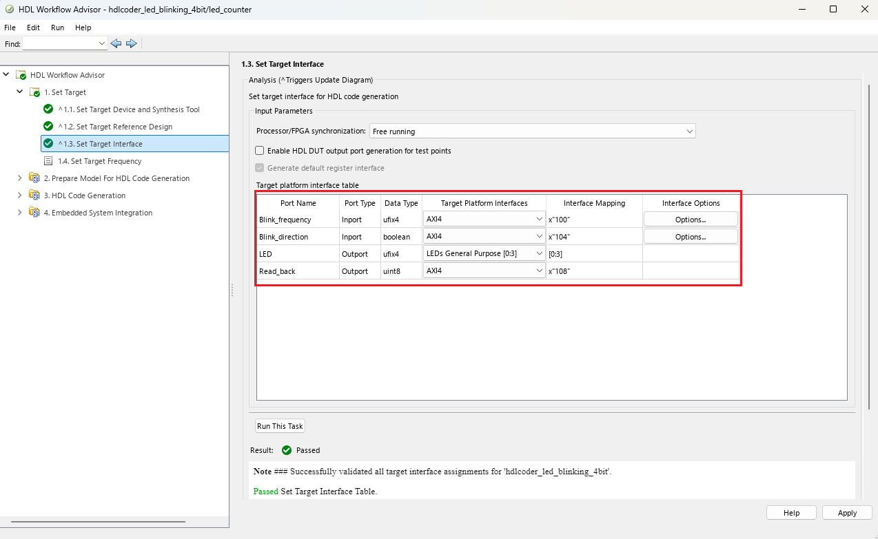
Task: Click the HDL Workflow Advisor root folder icon
Action: [x=21, y=75]
